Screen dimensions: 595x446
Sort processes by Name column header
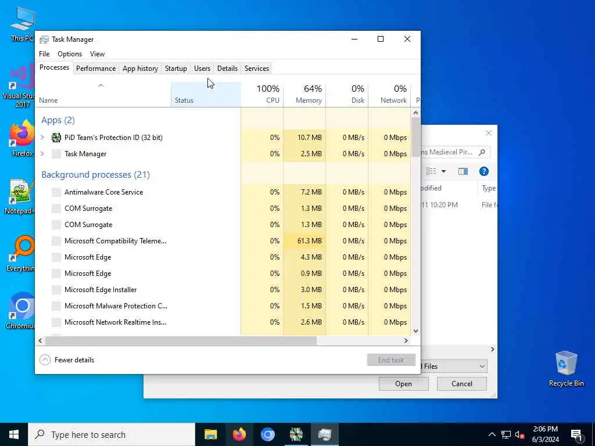coord(103,94)
